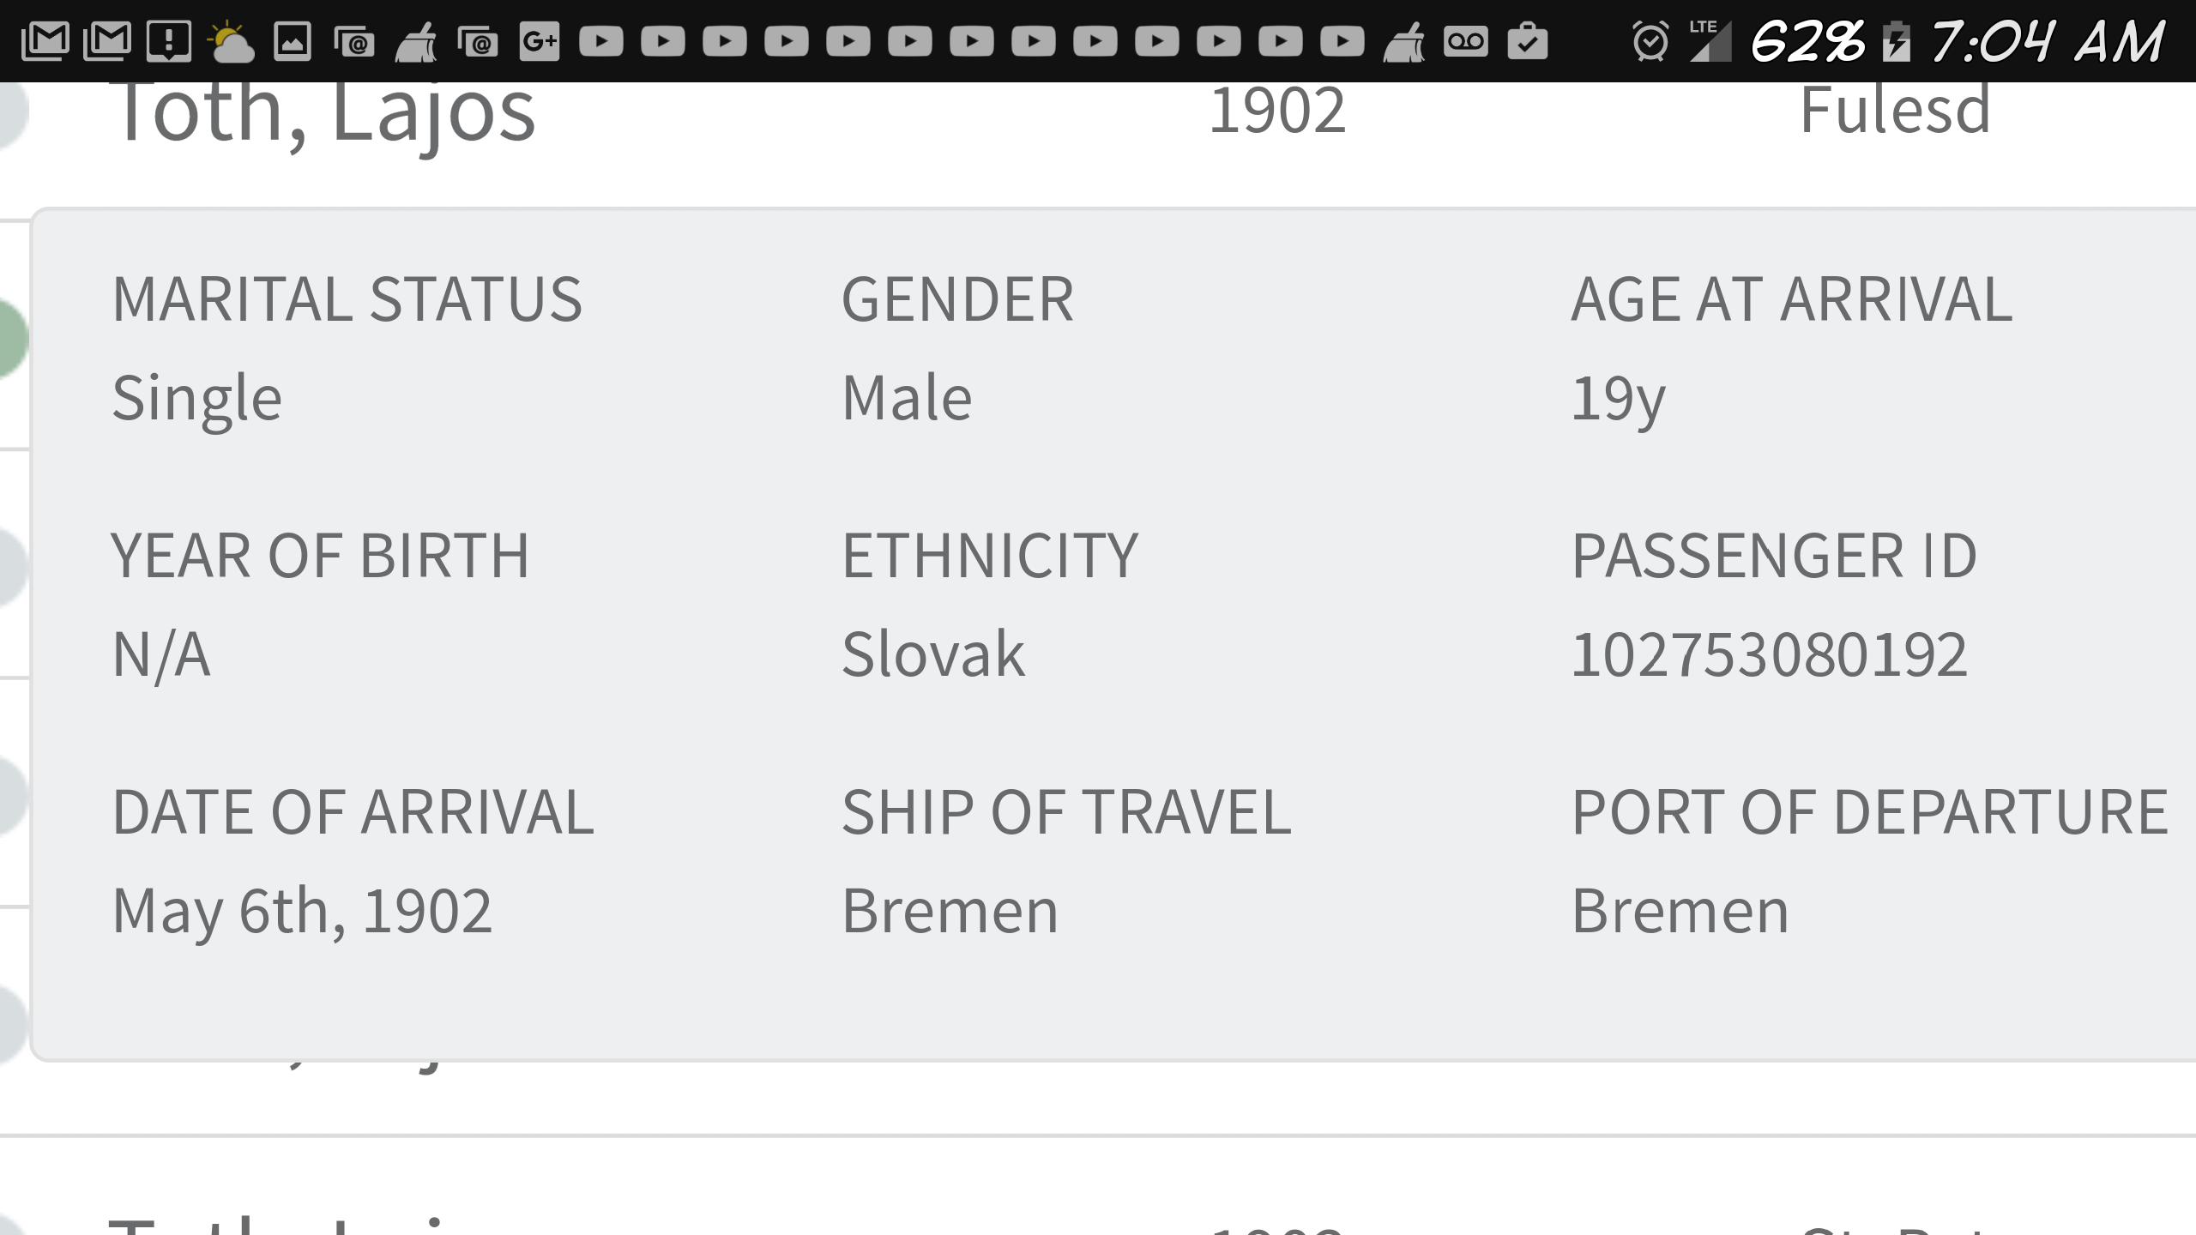Viewport: 2196px width, 1235px height.
Task: Open the weather notification icon
Action: tap(228, 40)
